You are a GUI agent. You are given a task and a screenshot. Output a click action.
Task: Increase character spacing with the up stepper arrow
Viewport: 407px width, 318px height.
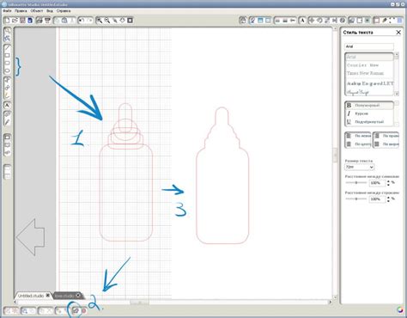388,181
